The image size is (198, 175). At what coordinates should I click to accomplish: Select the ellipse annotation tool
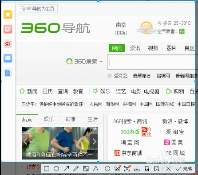coord(56,169)
